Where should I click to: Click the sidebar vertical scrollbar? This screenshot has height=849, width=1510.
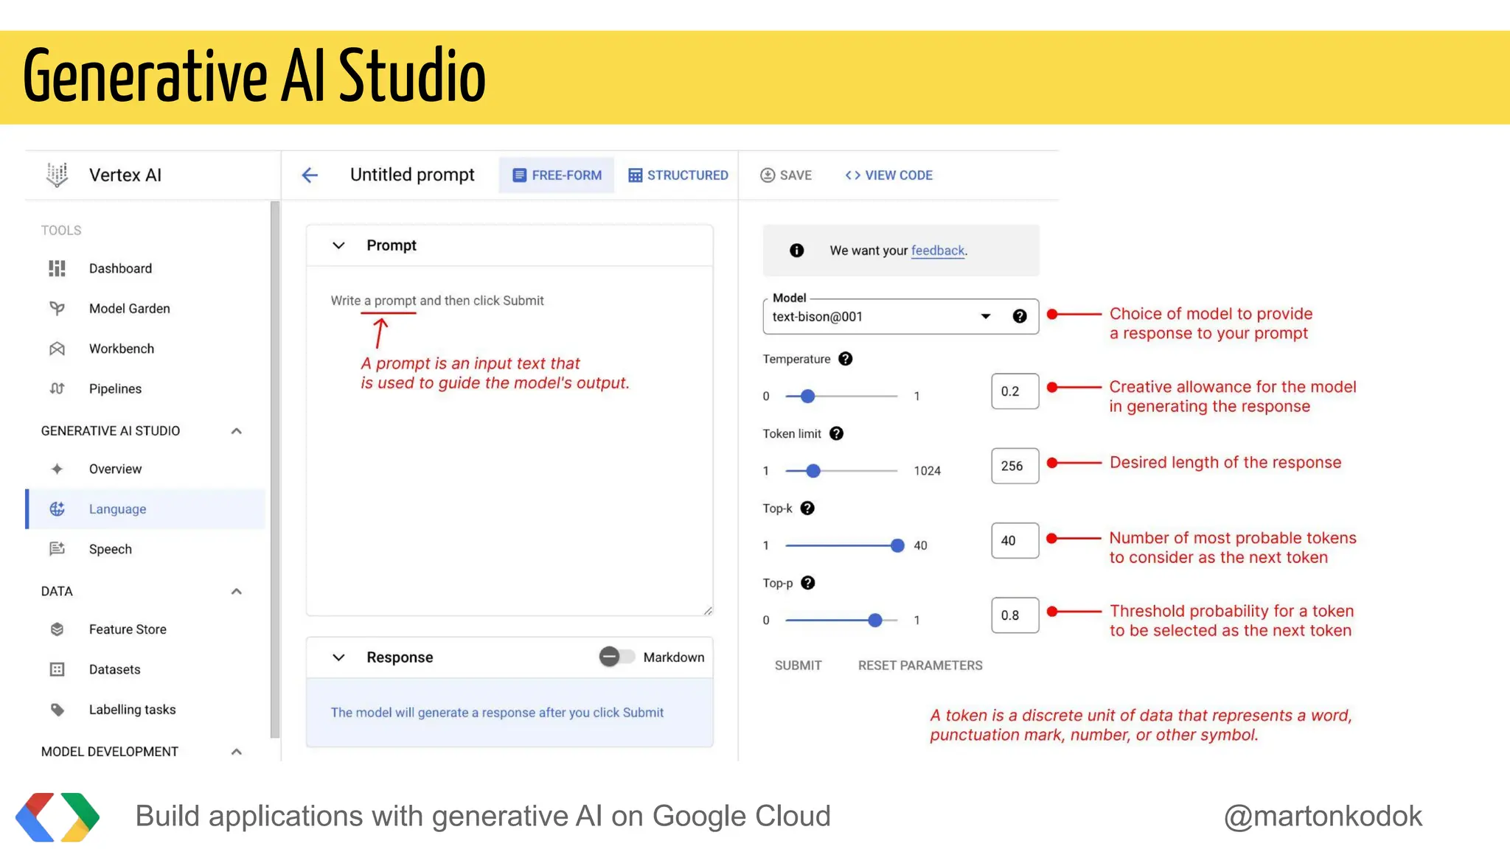[x=275, y=469]
